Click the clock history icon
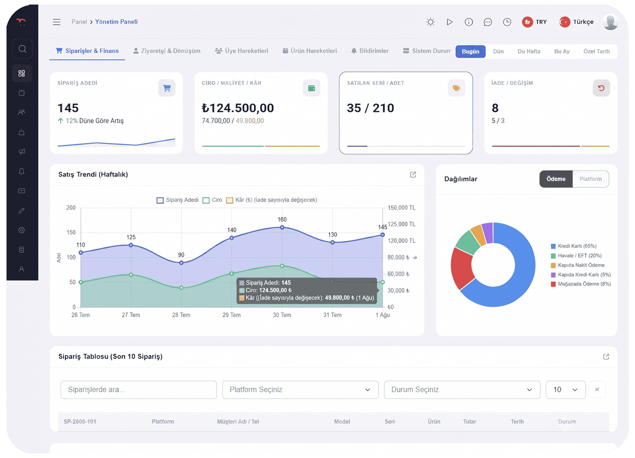 (x=507, y=22)
